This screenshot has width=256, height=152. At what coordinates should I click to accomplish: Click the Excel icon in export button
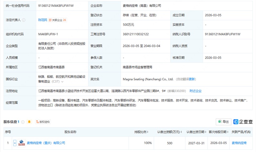click(x=220, y=122)
